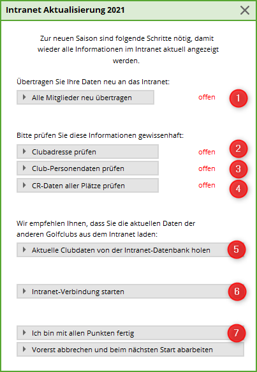Open Clubadresse prüfen
This screenshot has height=372, width=257.
87,151
